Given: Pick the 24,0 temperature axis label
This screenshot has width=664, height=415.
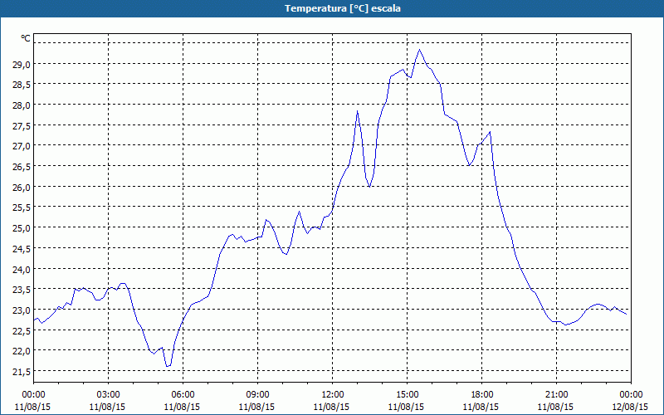Looking at the screenshot, I should [23, 269].
